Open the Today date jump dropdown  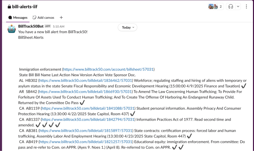click(127, 27)
